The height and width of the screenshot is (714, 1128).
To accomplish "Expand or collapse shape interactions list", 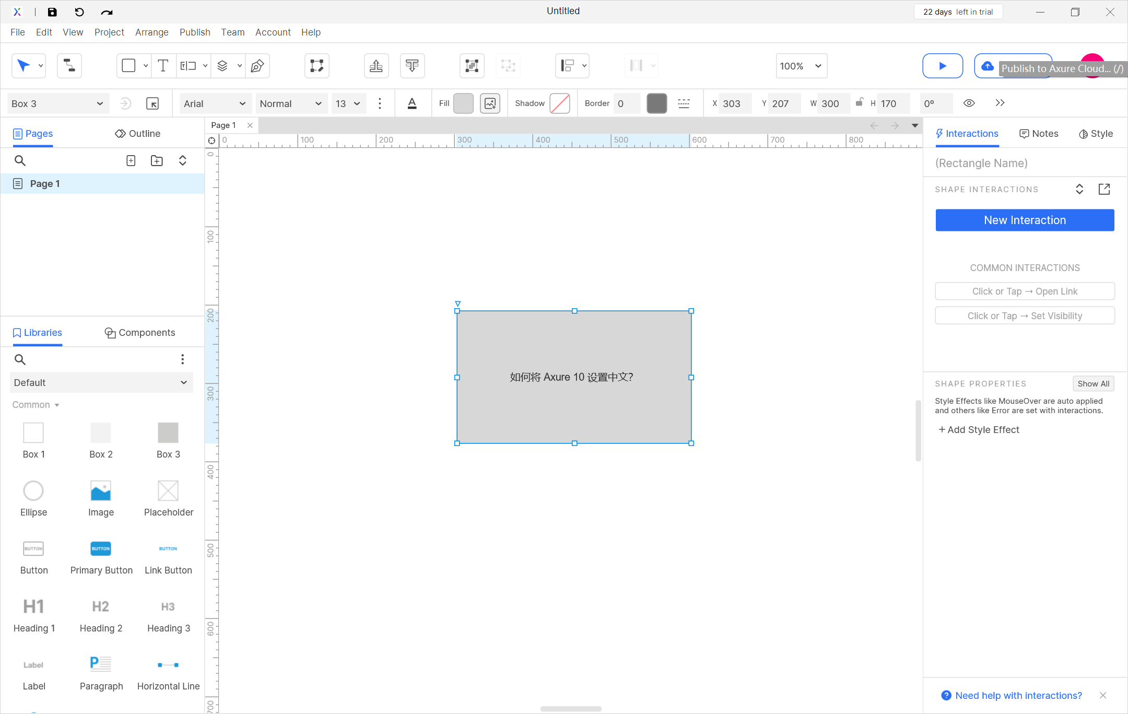I will [x=1079, y=189].
